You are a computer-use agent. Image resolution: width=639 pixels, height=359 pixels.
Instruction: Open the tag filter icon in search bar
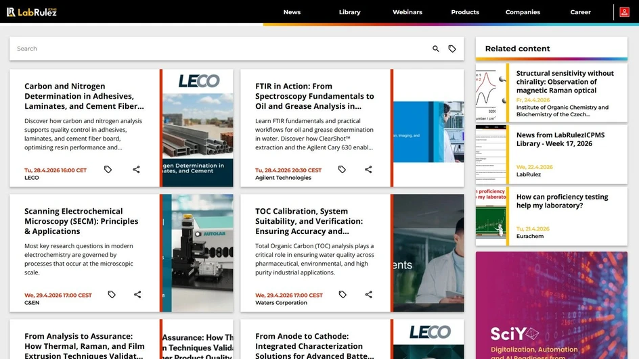pos(452,49)
